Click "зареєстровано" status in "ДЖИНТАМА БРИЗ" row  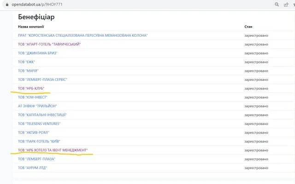pyautogui.click(x=256, y=53)
